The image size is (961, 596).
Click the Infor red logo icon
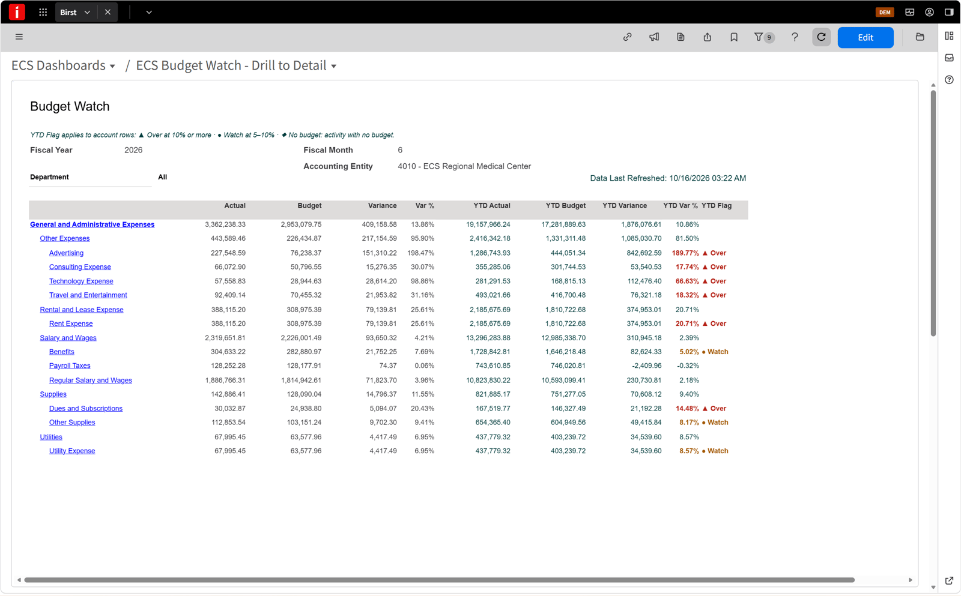(x=17, y=12)
